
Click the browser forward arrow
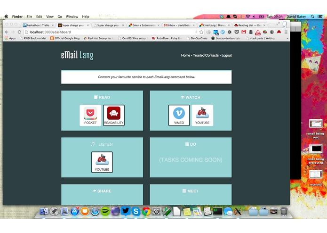(x=13, y=32)
